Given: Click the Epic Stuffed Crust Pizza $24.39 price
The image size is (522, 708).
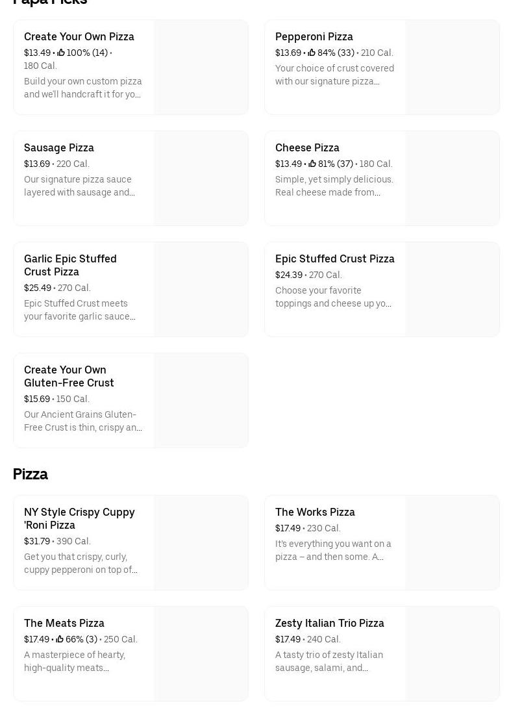Looking at the screenshot, I should (289, 275).
